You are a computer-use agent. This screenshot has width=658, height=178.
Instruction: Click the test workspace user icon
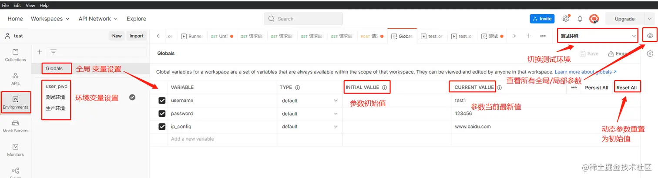8,36
